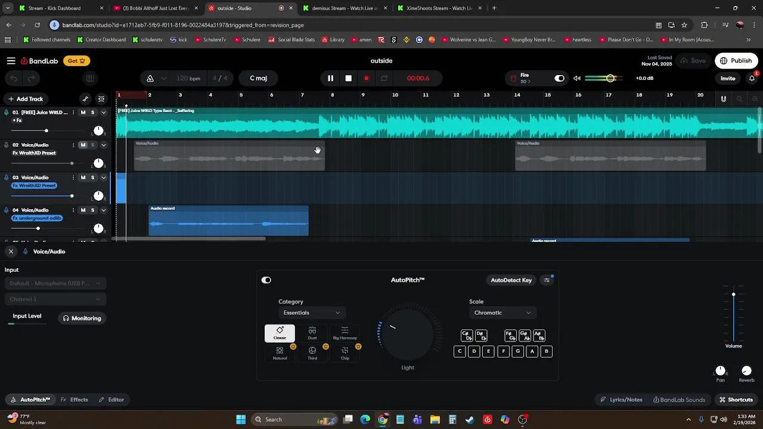Click the redo arrow in the toolbar
The width and height of the screenshot is (763, 429).
coord(31,78)
